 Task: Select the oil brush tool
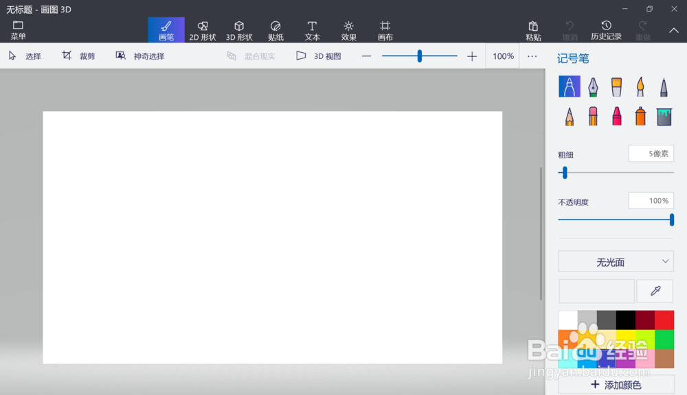[616, 86]
